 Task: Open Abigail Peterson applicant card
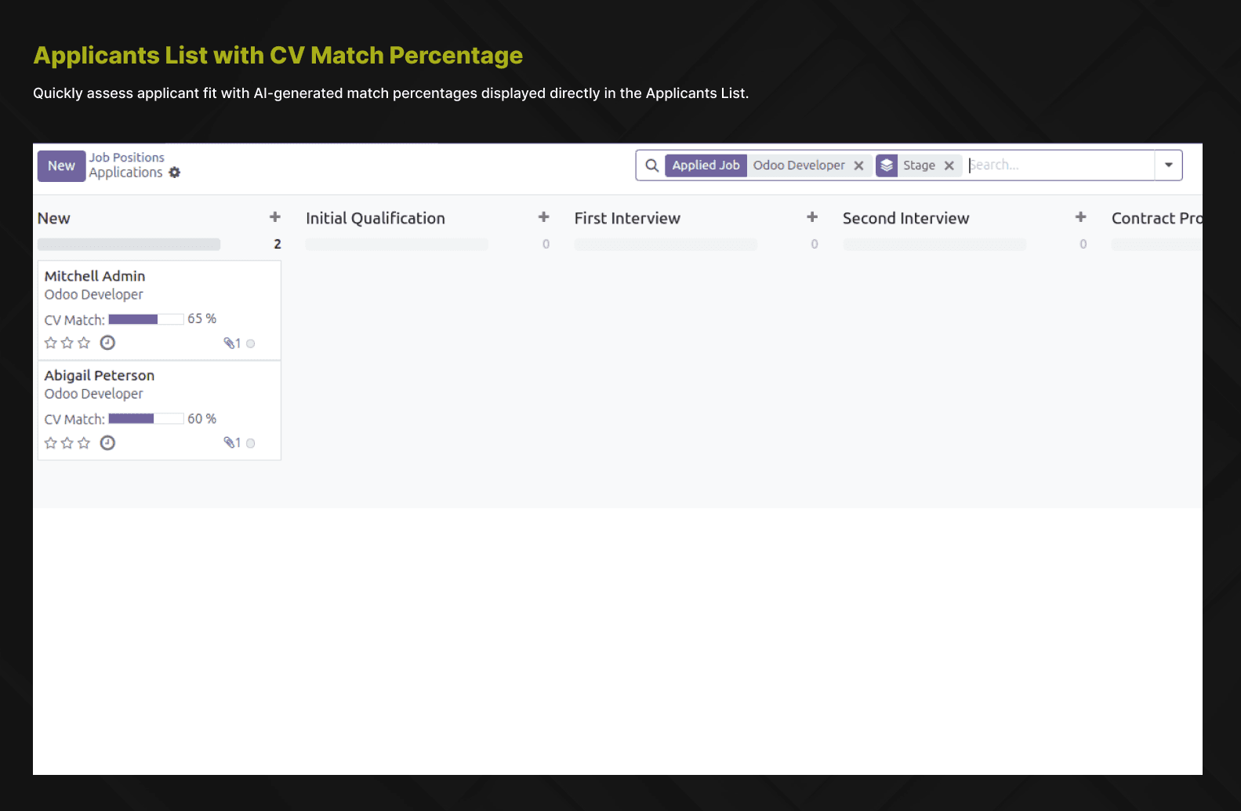point(159,410)
